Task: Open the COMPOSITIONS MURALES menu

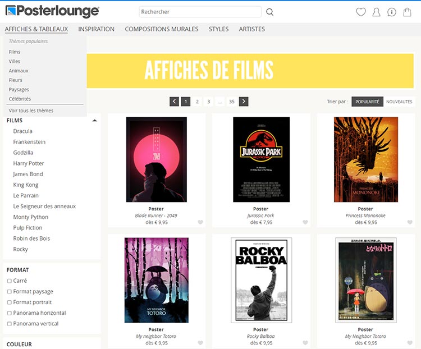Action: [x=162, y=29]
